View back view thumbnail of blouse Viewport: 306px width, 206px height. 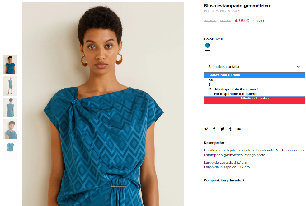click(10, 107)
